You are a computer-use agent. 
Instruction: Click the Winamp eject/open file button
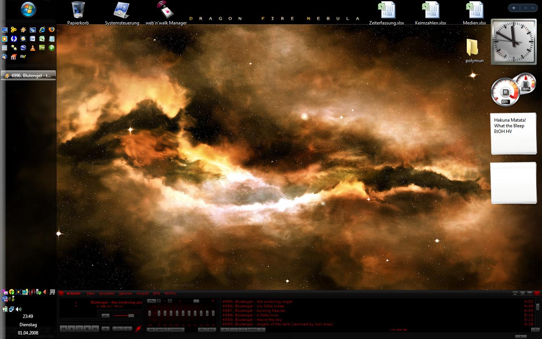106,329
